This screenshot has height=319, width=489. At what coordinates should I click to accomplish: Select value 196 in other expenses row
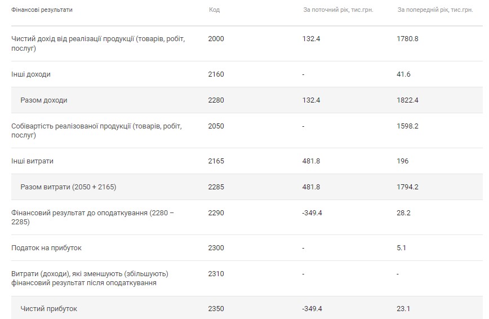point(403,161)
